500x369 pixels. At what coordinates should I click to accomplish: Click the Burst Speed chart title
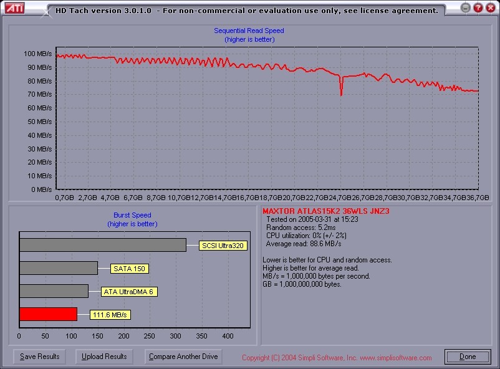(132, 215)
